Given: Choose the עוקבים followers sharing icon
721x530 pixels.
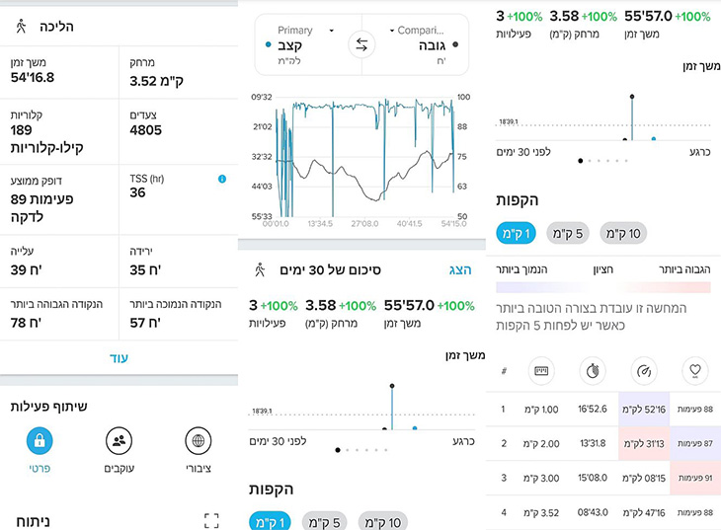Looking at the screenshot, I should click(x=120, y=440).
